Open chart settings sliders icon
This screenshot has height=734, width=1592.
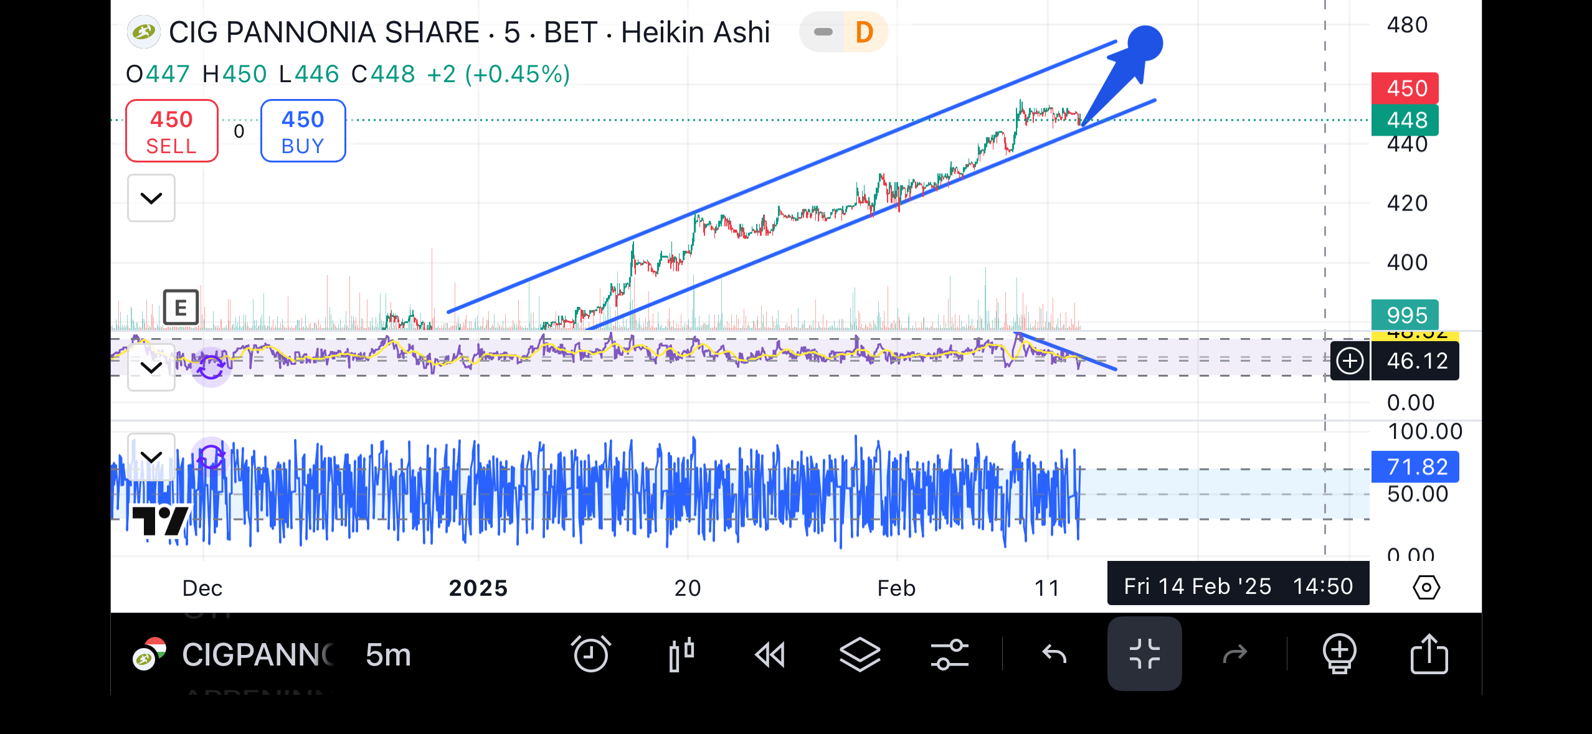tap(949, 654)
